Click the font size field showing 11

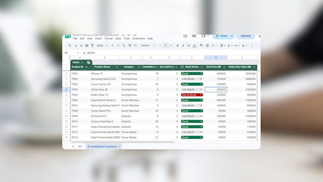166,46
